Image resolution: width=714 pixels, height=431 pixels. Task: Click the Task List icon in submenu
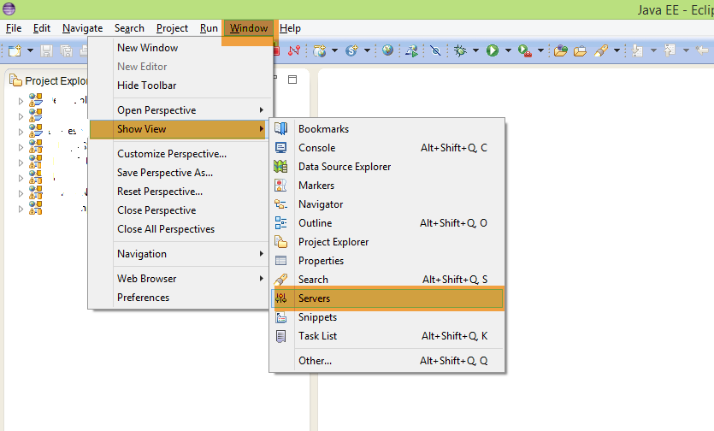[281, 336]
